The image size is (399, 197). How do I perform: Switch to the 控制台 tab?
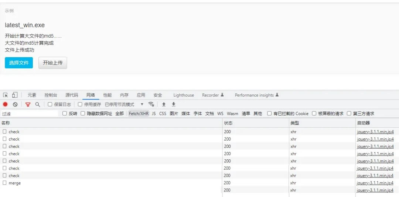click(x=51, y=95)
